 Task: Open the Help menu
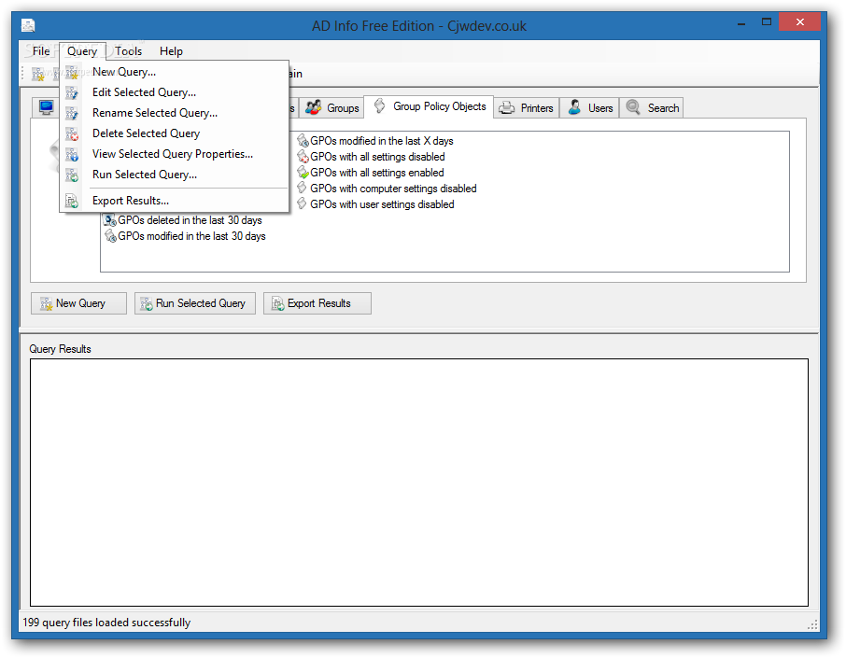pyautogui.click(x=171, y=51)
